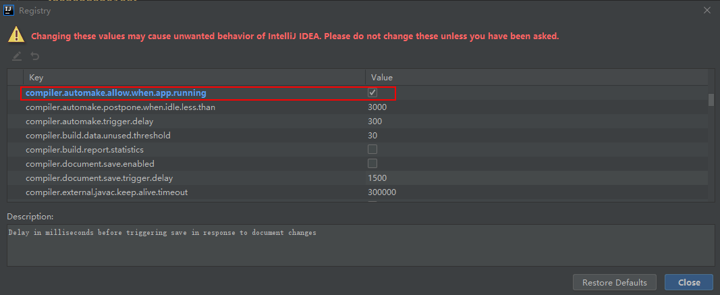Click the Close button
The height and width of the screenshot is (295, 720).
click(689, 282)
